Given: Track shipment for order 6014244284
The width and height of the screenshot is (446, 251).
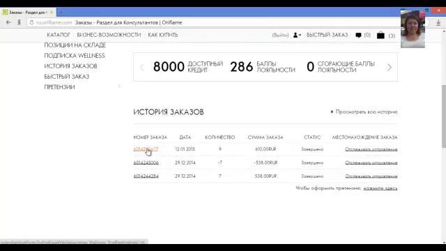Looking at the screenshot, I should point(371,176).
